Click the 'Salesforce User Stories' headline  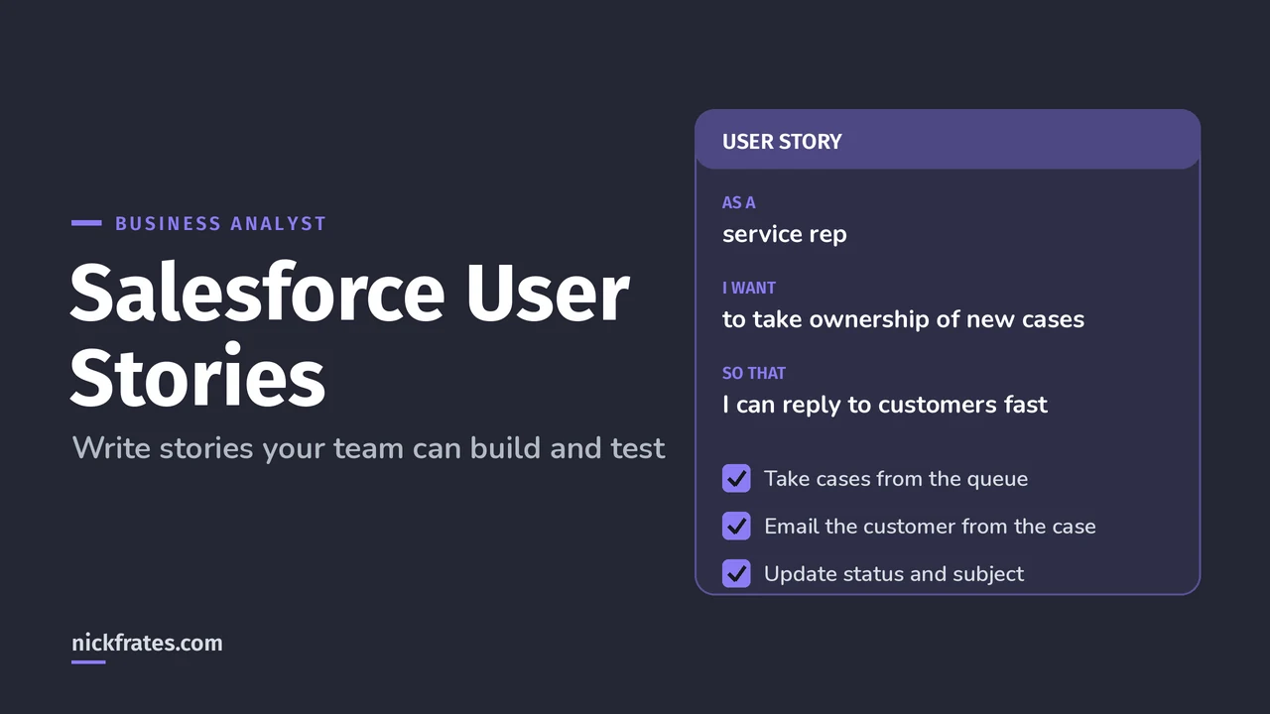[x=349, y=335]
